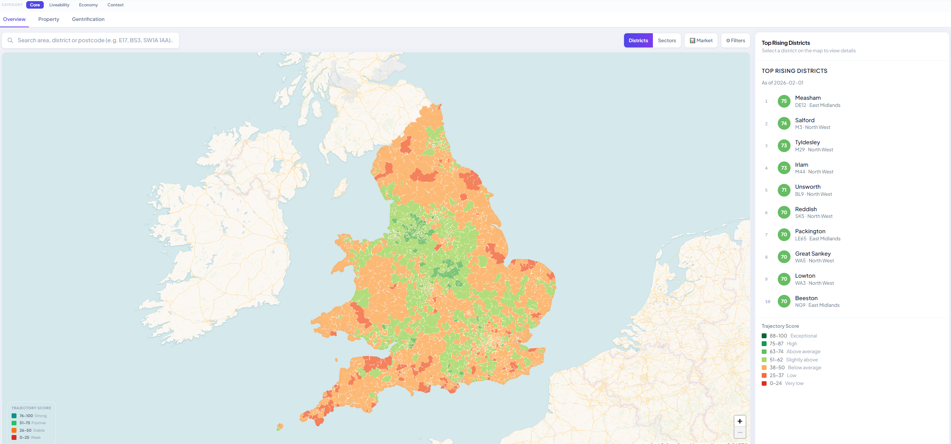951x444 pixels.
Task: Click the red 0-24 Very low legend swatch
Action: 764,383
